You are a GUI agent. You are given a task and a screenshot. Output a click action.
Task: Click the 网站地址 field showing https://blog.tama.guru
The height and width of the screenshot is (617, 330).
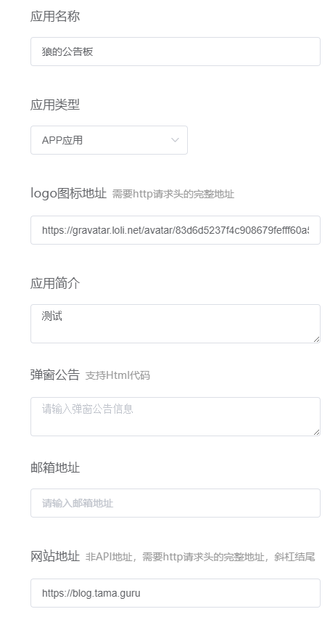coord(176,593)
